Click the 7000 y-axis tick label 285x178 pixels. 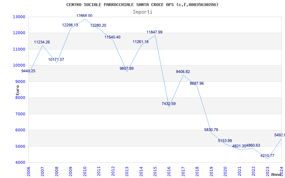click(x=20, y=114)
